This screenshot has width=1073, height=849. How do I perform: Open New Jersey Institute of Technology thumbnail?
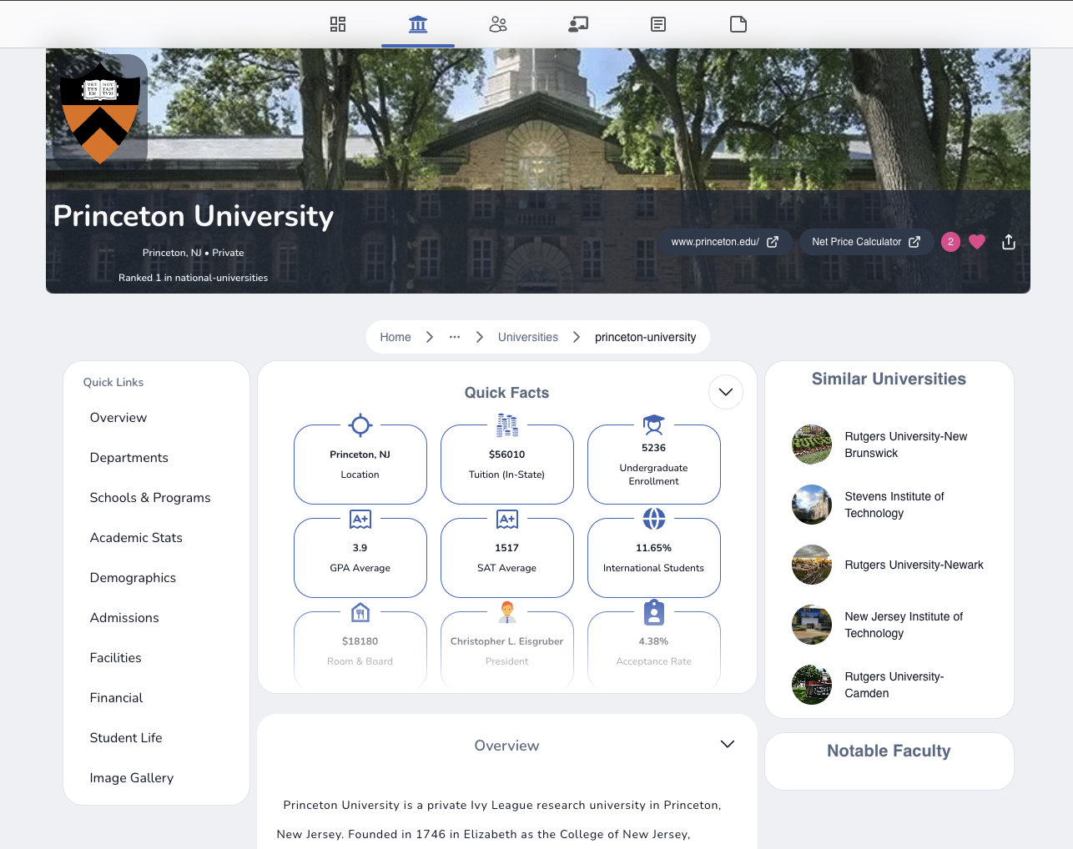[812, 625]
